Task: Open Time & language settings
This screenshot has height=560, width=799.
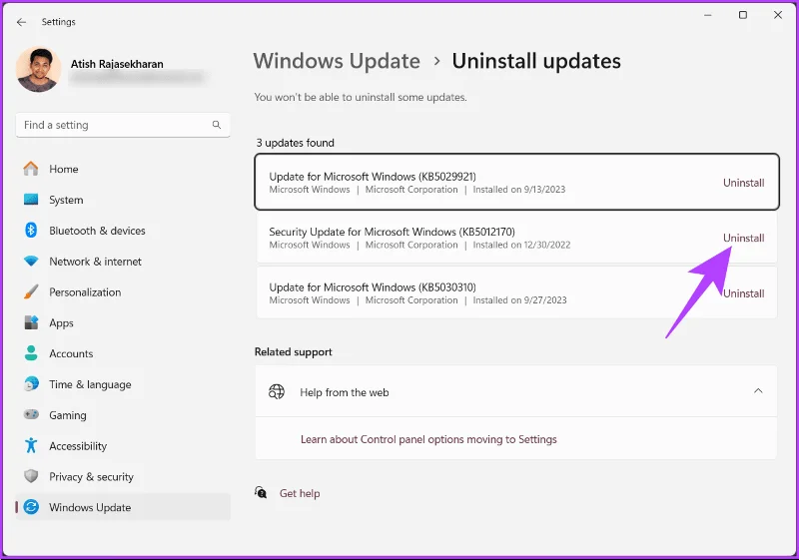Action: (122, 384)
